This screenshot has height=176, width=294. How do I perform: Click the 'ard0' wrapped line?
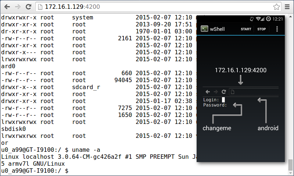(8, 66)
